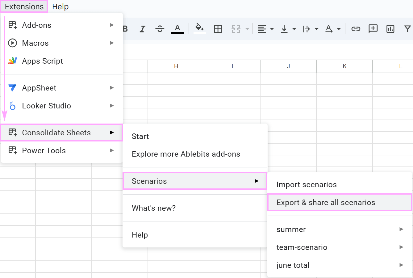Select column J header
Screen dimensions: 413x278
point(288,66)
